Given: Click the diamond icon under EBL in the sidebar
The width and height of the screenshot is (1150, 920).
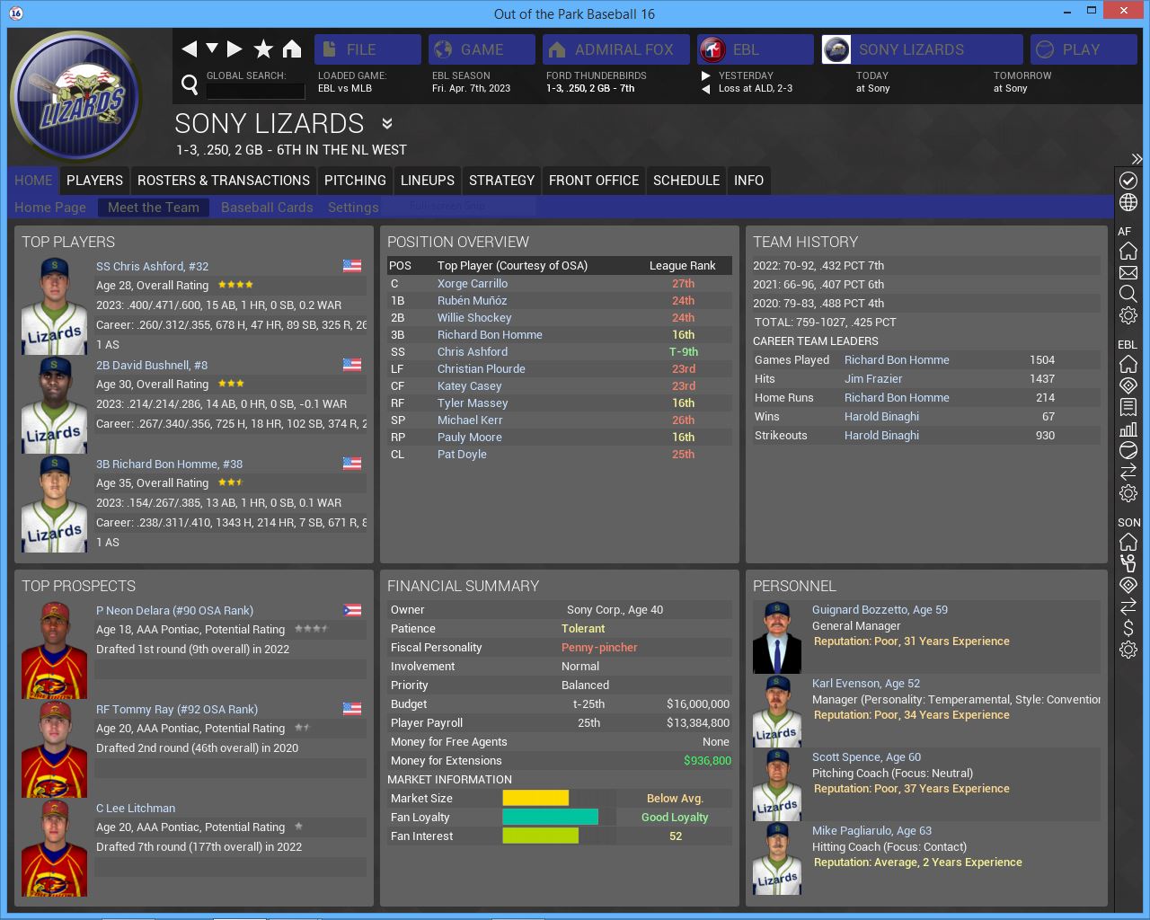Looking at the screenshot, I should click(x=1128, y=385).
